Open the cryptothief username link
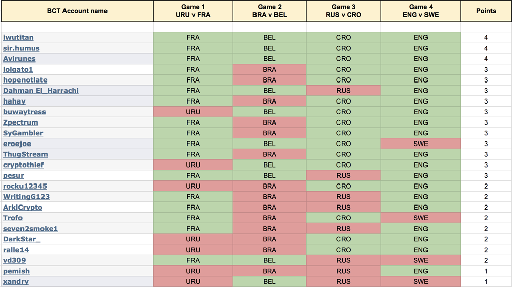The height and width of the screenshot is (287, 512). (x=23, y=165)
